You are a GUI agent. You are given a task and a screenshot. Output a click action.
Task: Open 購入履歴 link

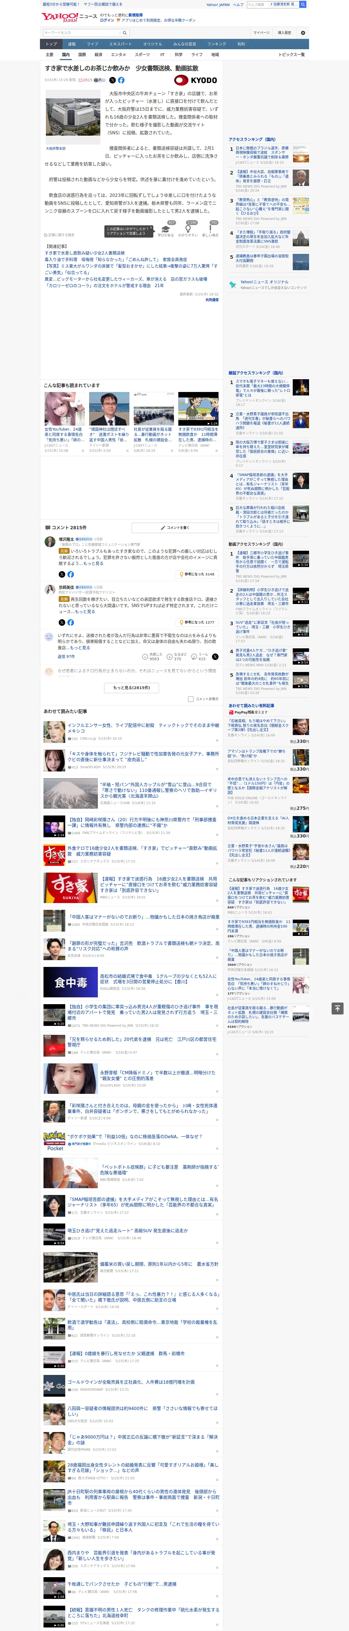pyautogui.click(x=284, y=32)
